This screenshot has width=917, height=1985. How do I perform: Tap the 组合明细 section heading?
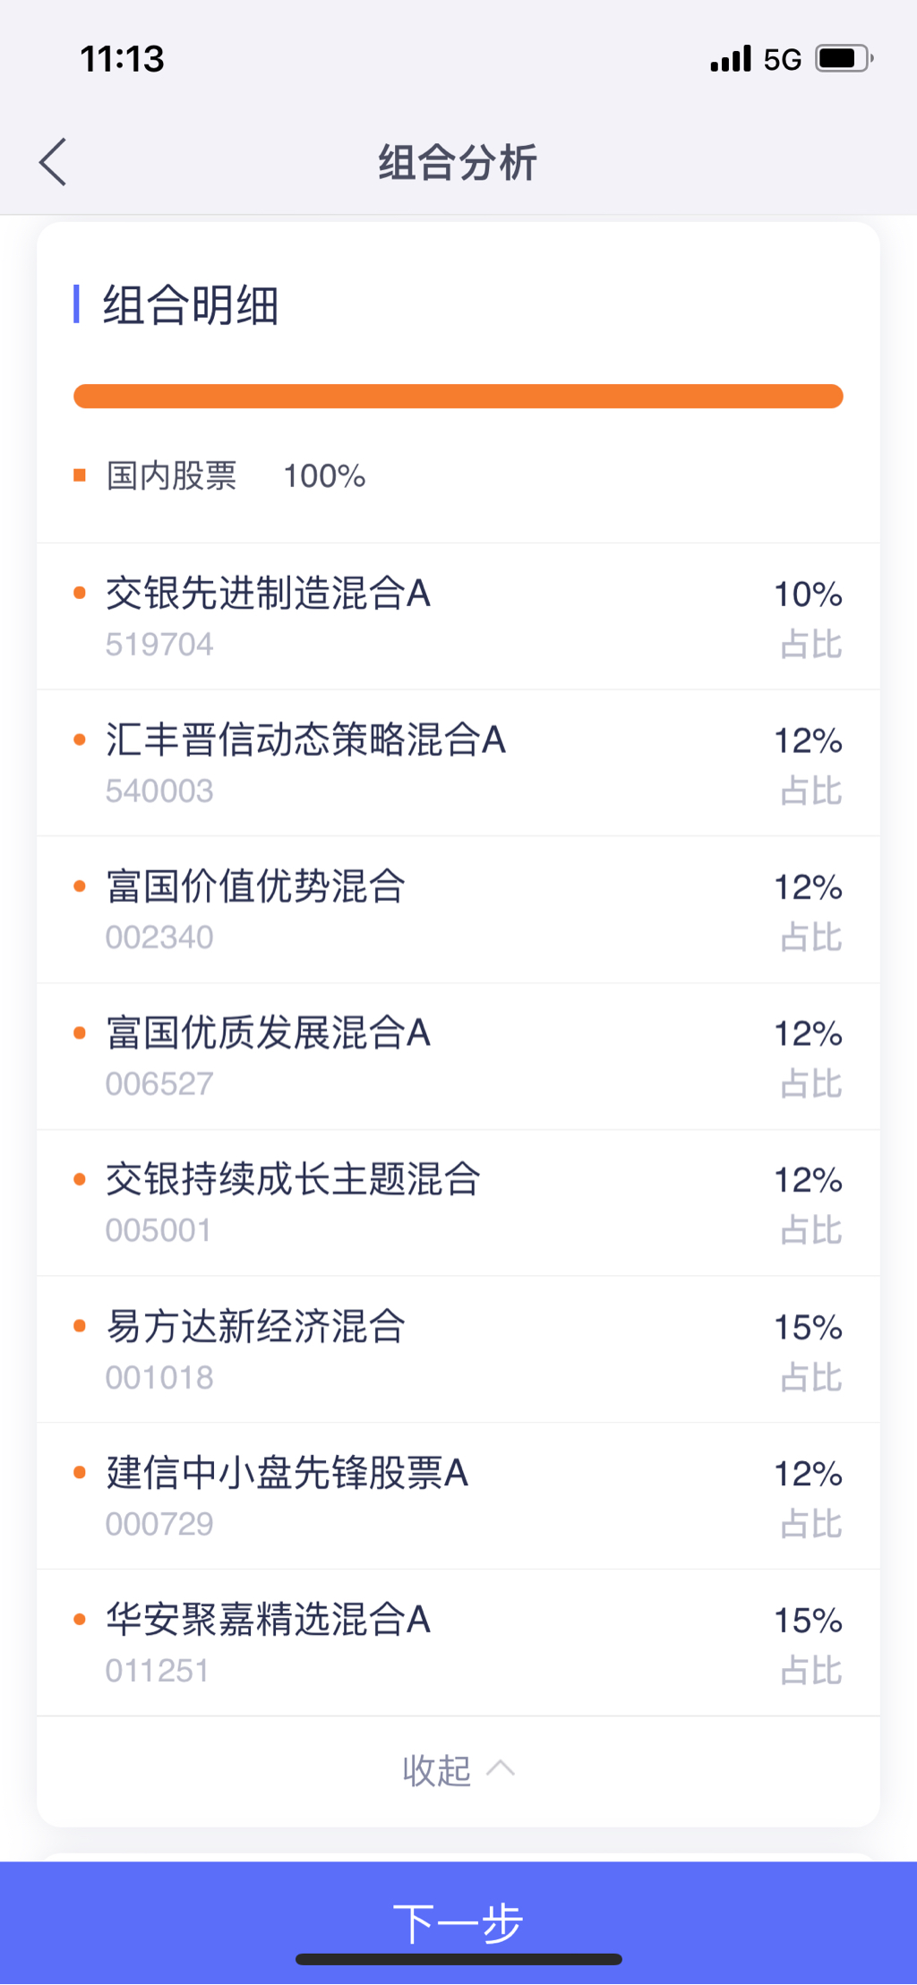(x=190, y=305)
